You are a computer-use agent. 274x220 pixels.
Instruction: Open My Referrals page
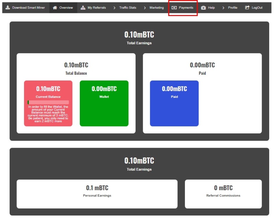tap(93, 8)
